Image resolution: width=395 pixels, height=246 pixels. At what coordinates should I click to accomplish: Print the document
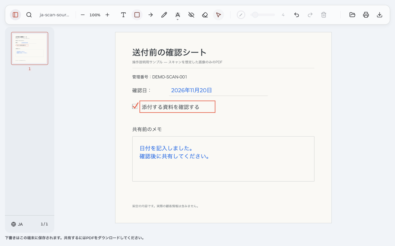(x=366, y=15)
